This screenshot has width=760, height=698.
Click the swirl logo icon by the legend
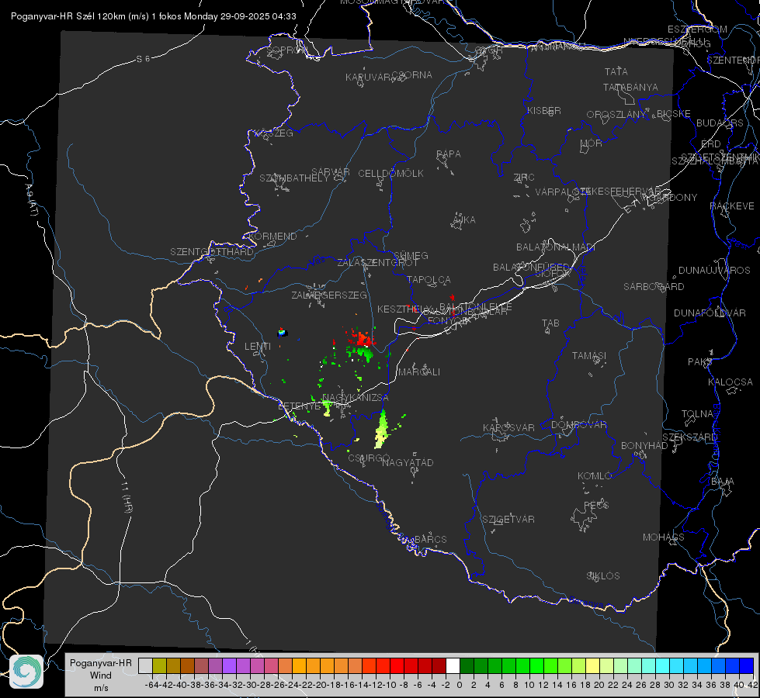click(26, 672)
